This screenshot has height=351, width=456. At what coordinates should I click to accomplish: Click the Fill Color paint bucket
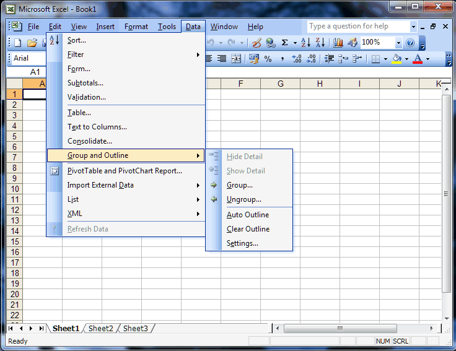[x=397, y=59]
